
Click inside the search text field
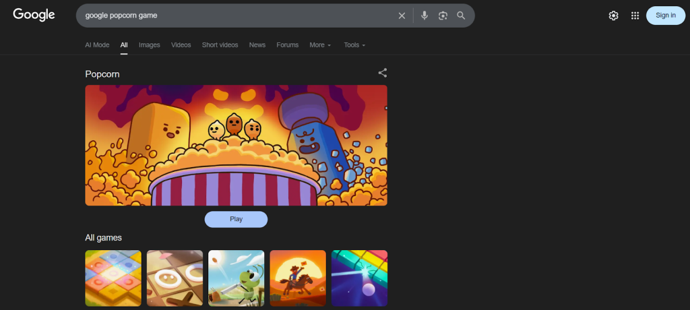[236, 15]
